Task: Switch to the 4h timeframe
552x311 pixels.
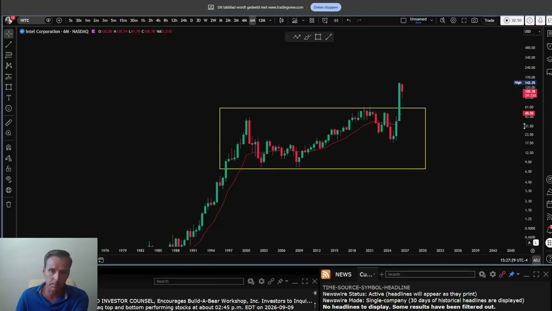Action: pyautogui.click(x=158, y=20)
